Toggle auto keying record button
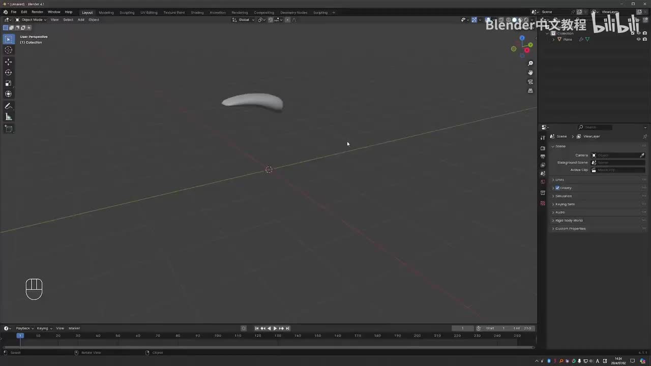 point(244,328)
